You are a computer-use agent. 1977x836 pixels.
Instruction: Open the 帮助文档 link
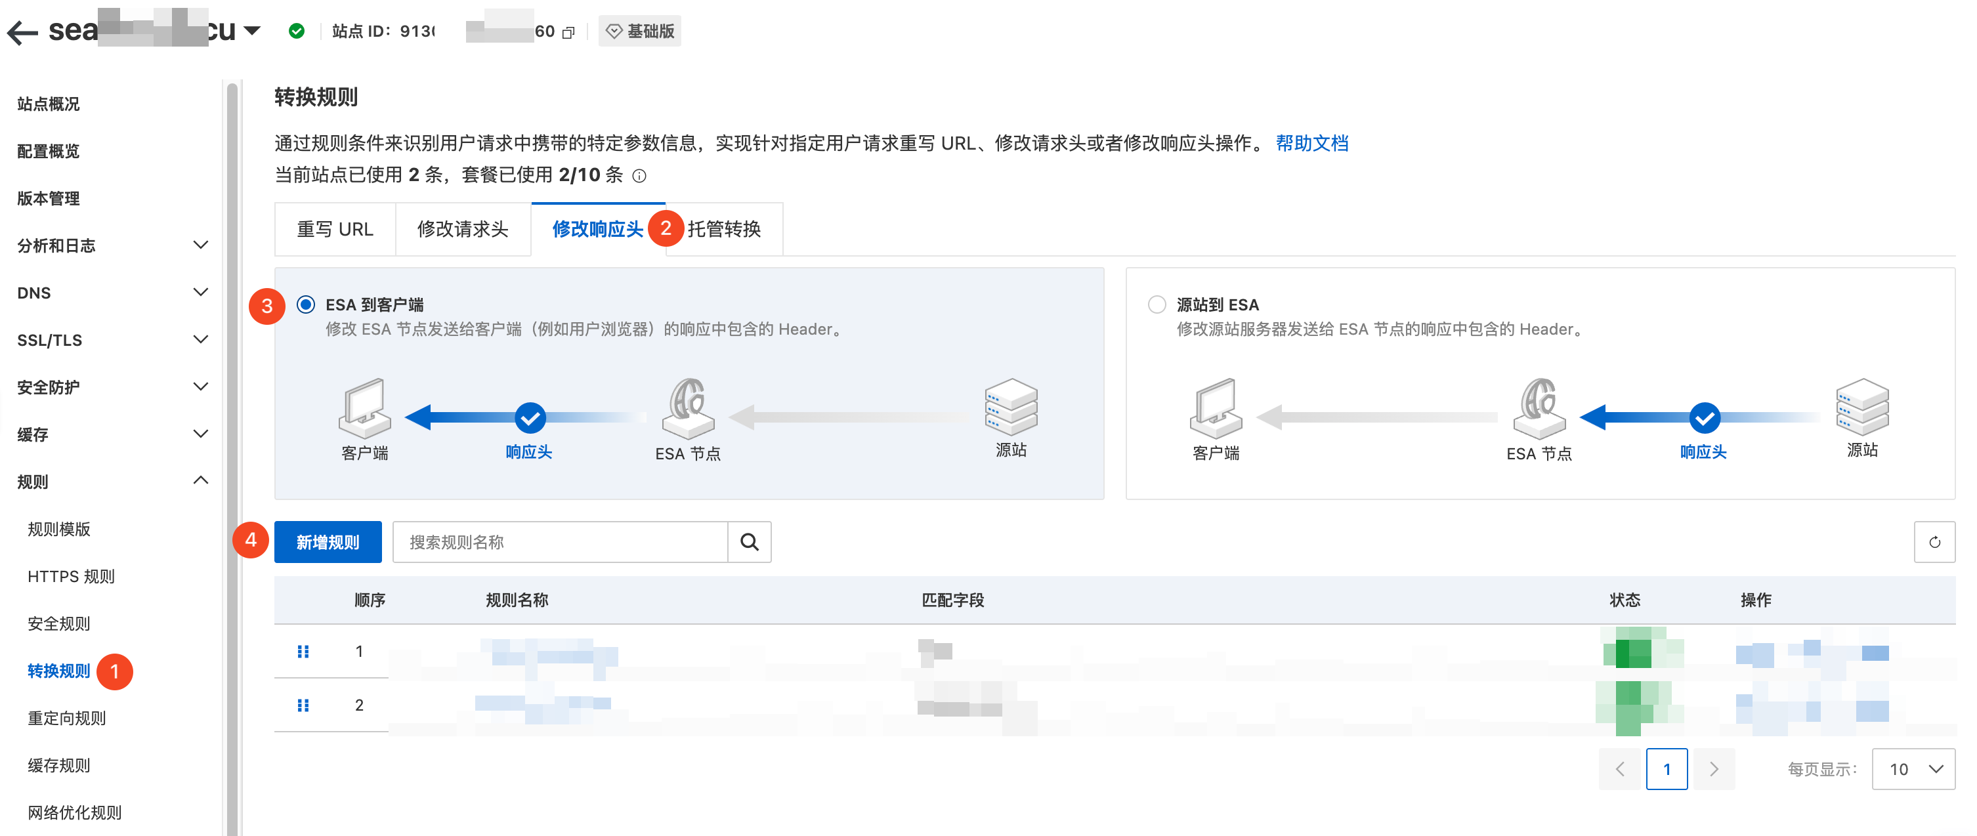click(1311, 144)
